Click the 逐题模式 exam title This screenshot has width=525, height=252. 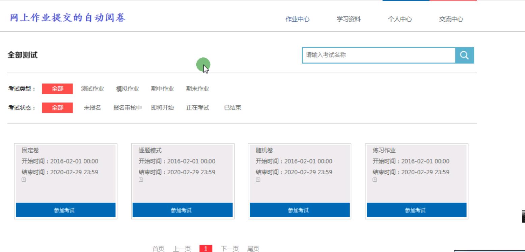pyautogui.click(x=150, y=151)
